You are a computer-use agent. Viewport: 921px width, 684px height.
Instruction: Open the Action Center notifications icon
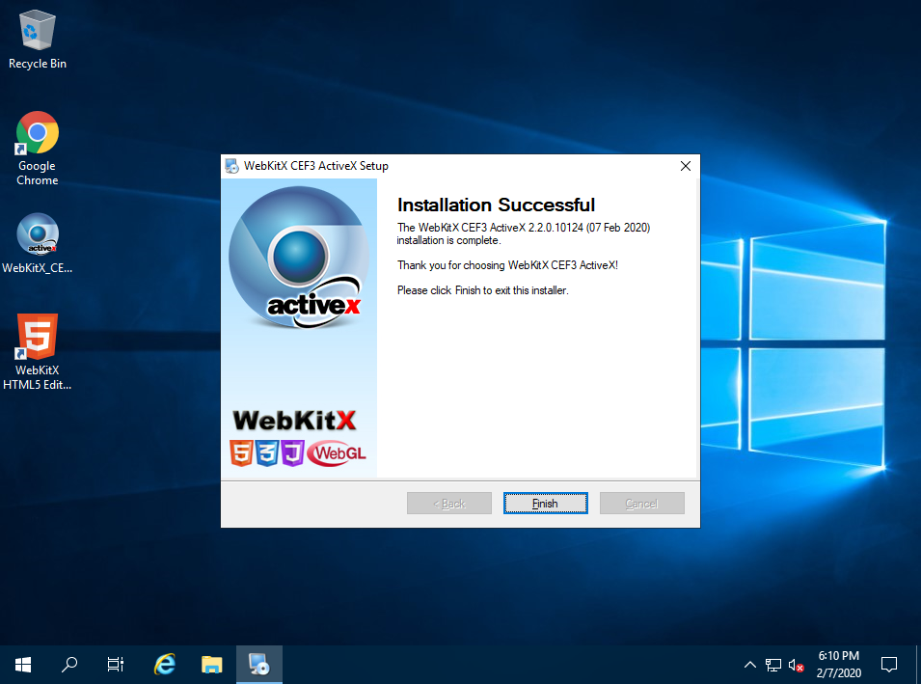889,665
